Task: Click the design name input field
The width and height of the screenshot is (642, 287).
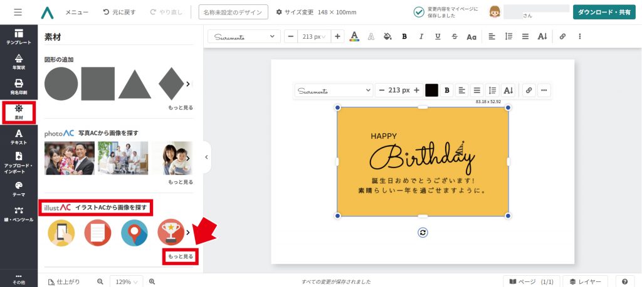Action: pos(233,12)
